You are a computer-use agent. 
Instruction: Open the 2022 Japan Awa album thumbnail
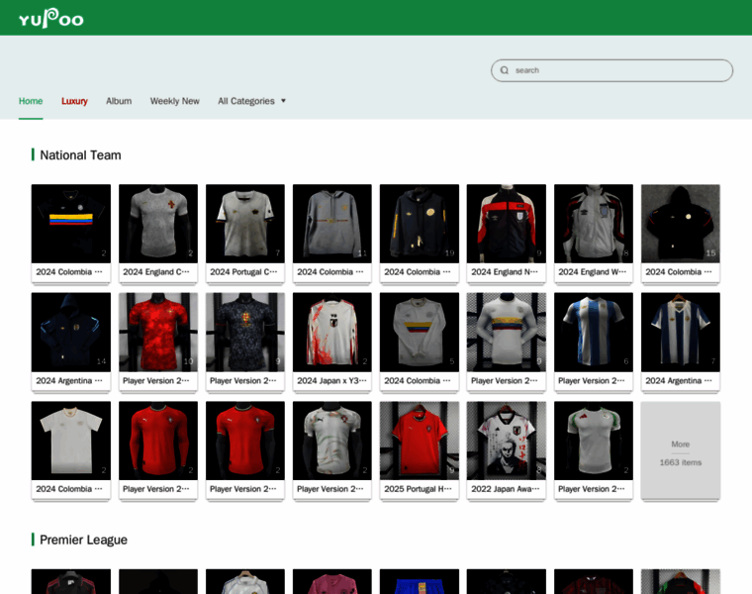pos(506,440)
